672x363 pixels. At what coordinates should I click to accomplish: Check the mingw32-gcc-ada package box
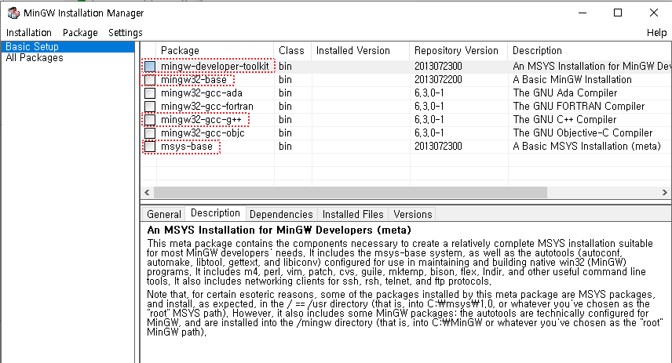tap(150, 93)
